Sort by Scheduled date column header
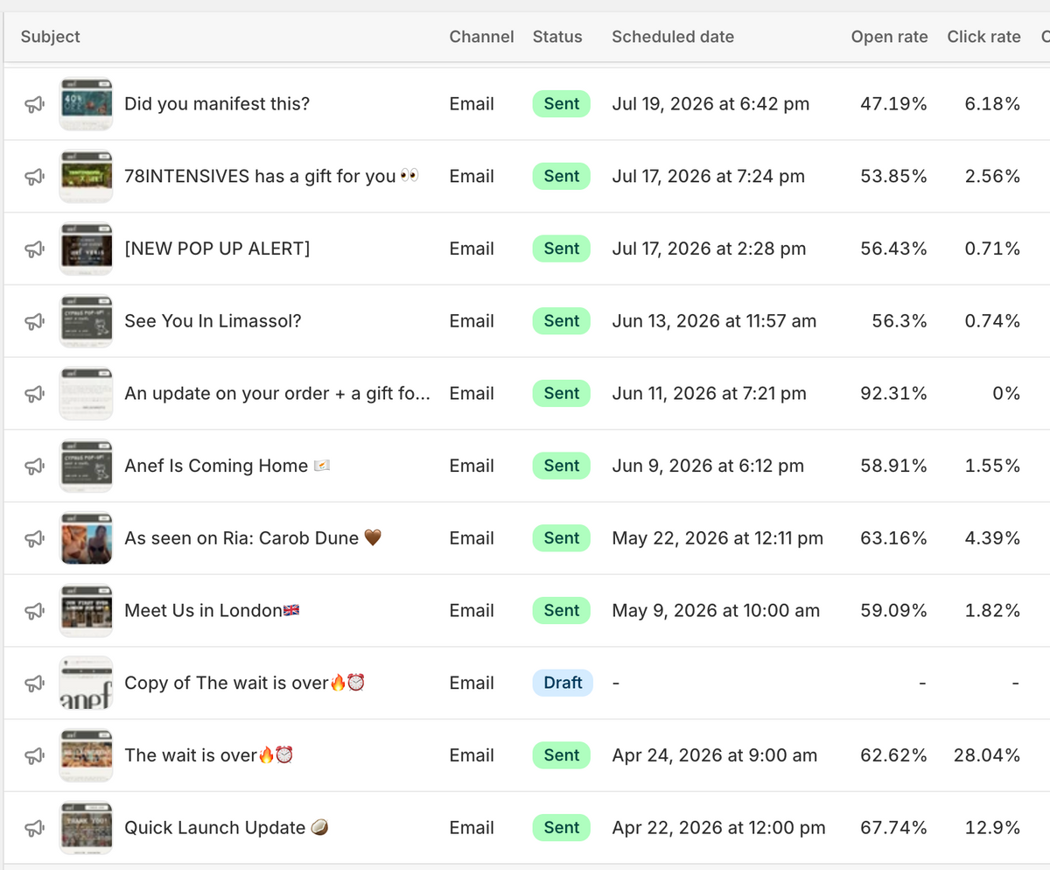The height and width of the screenshot is (870, 1050). click(x=673, y=37)
